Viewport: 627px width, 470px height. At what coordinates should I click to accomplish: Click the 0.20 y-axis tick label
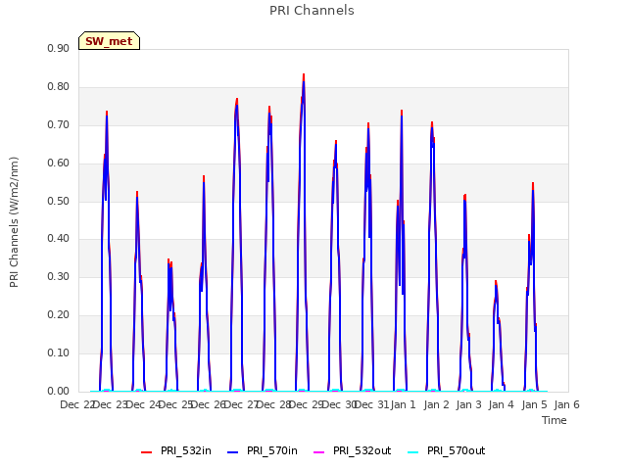(59, 315)
